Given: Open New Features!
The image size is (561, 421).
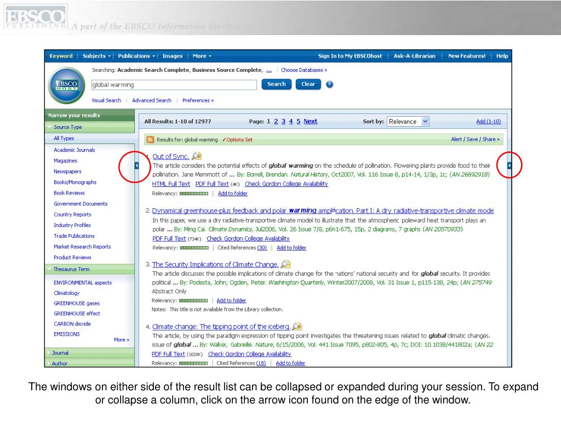Looking at the screenshot, I should click(467, 56).
